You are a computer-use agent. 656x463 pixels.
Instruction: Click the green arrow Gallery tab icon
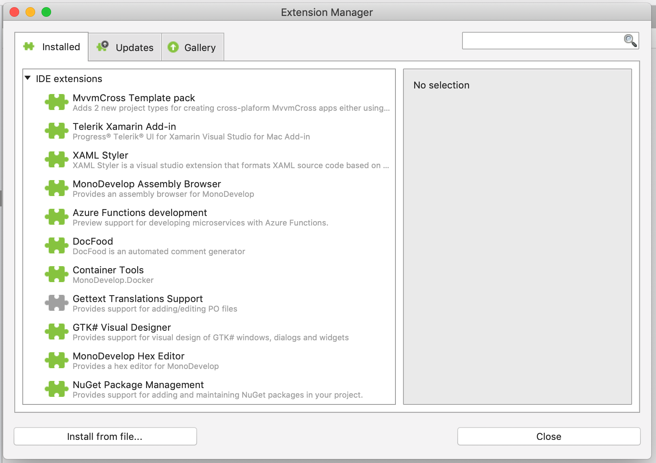[173, 47]
